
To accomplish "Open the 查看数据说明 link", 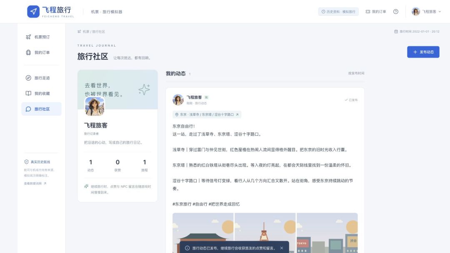I will [x=35, y=184].
